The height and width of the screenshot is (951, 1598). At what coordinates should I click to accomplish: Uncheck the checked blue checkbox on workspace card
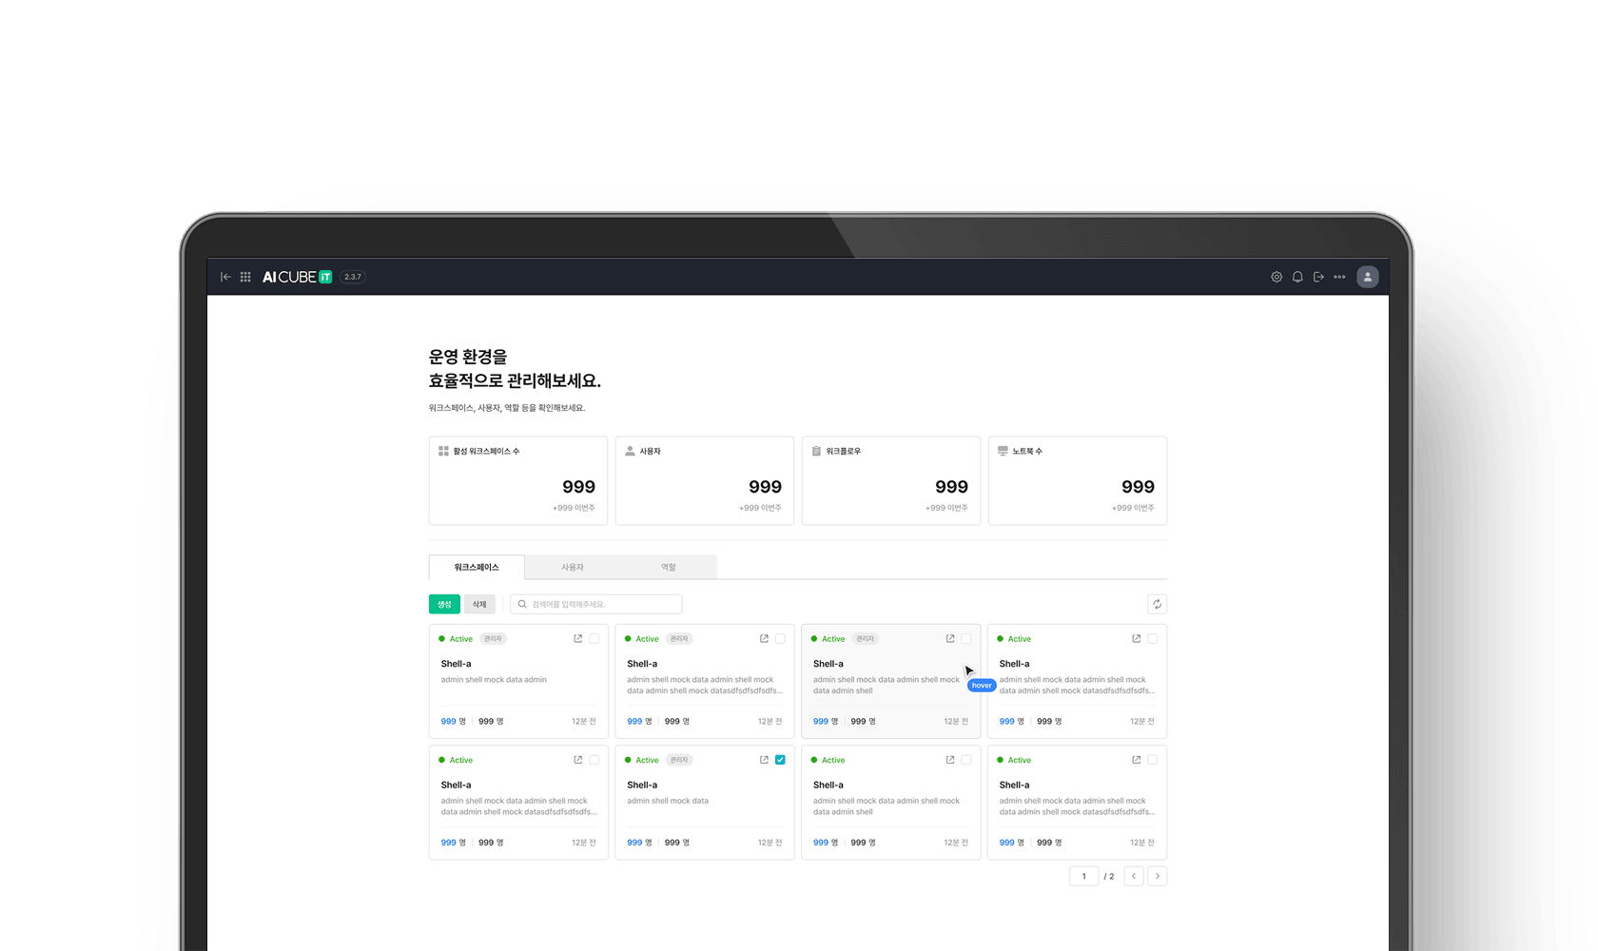pos(780,760)
